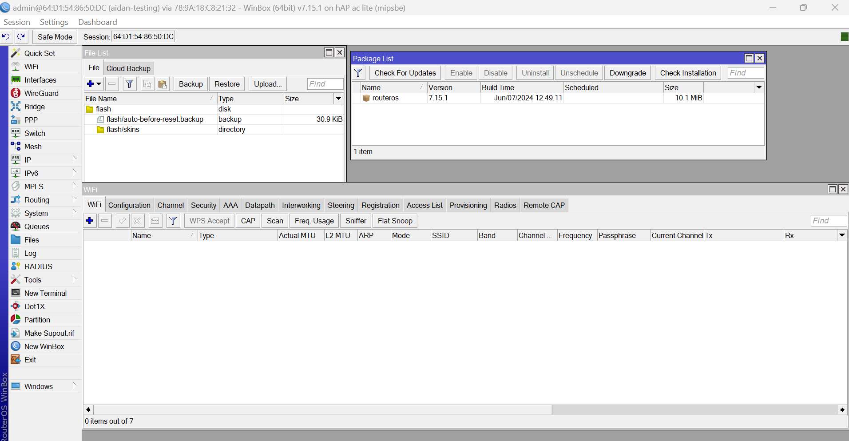Click remove (minus) button in File List
The height and width of the screenshot is (441, 849).
tap(112, 84)
